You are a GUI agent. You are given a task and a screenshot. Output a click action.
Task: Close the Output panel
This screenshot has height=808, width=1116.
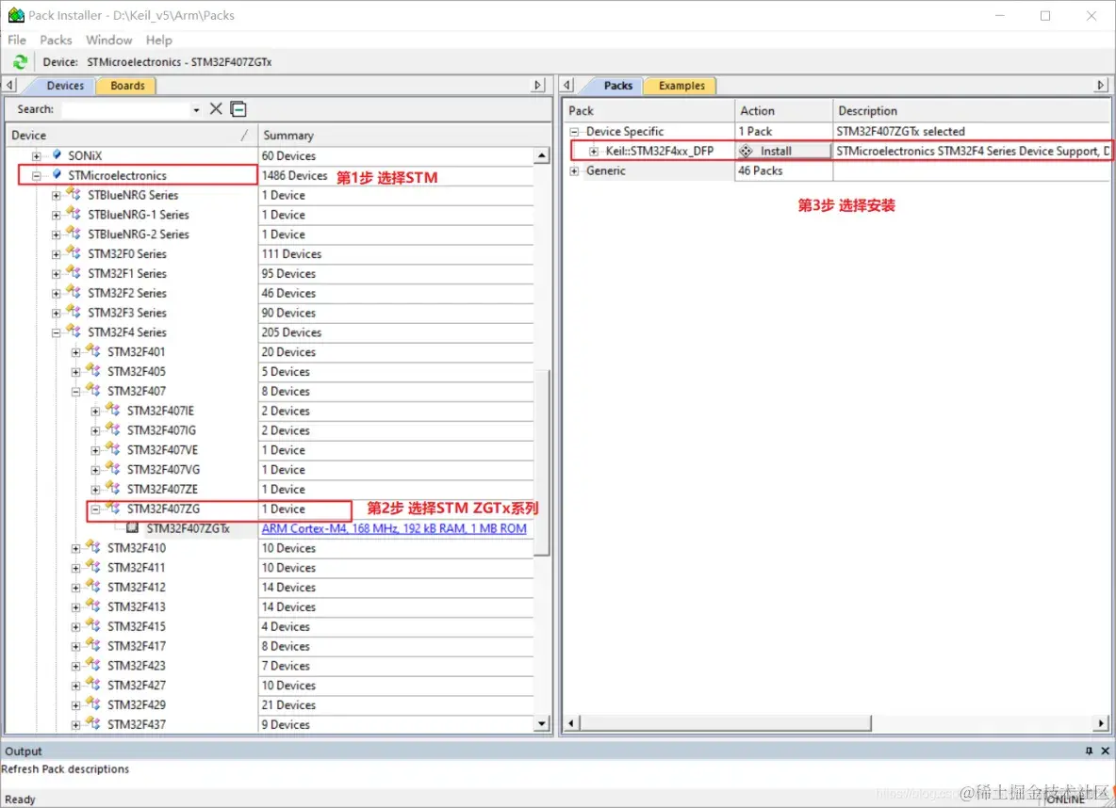[1106, 751]
